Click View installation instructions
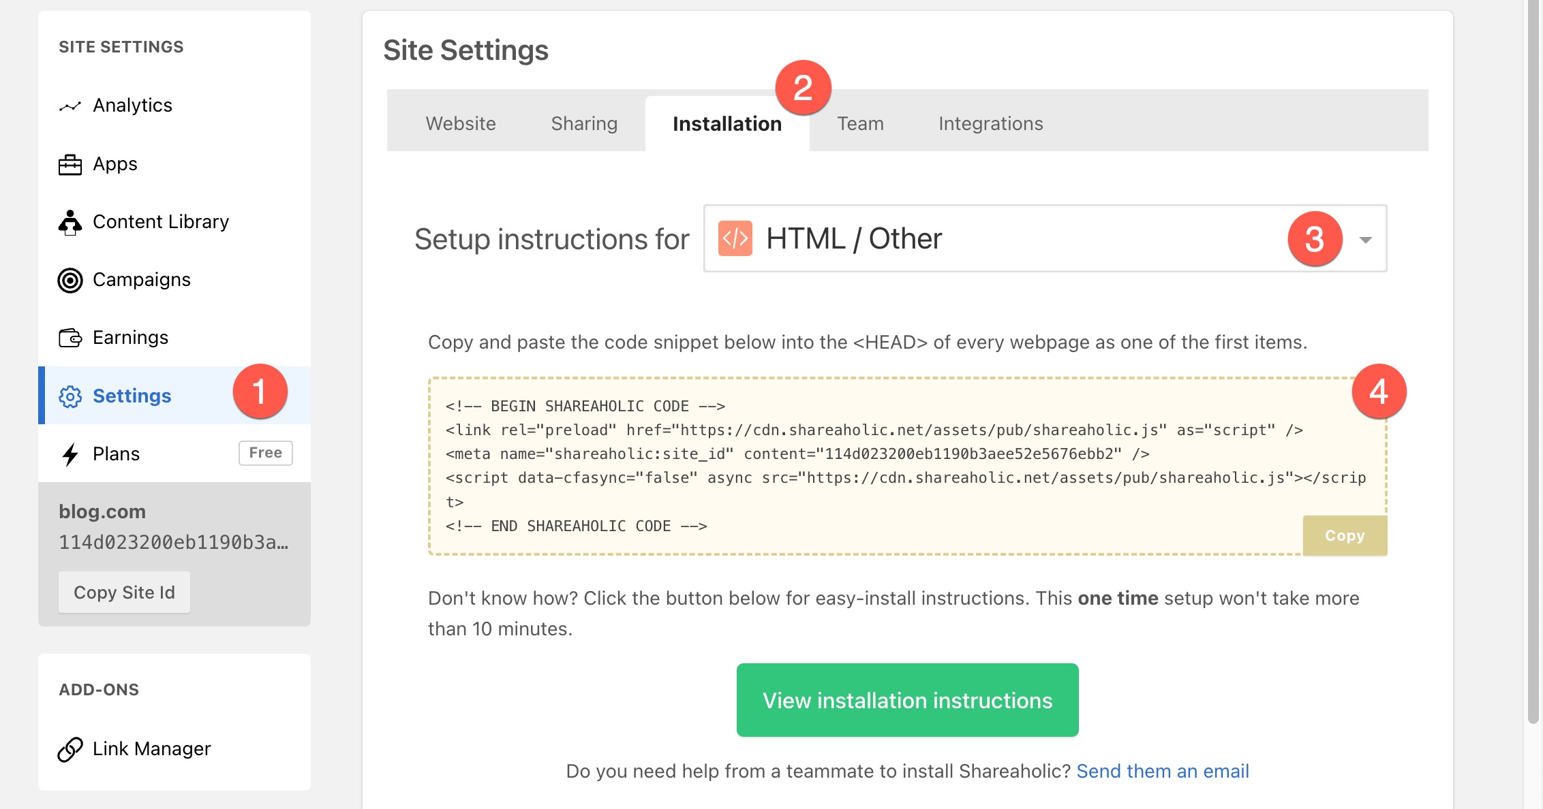Viewport: 1543px width, 809px height. (x=906, y=699)
